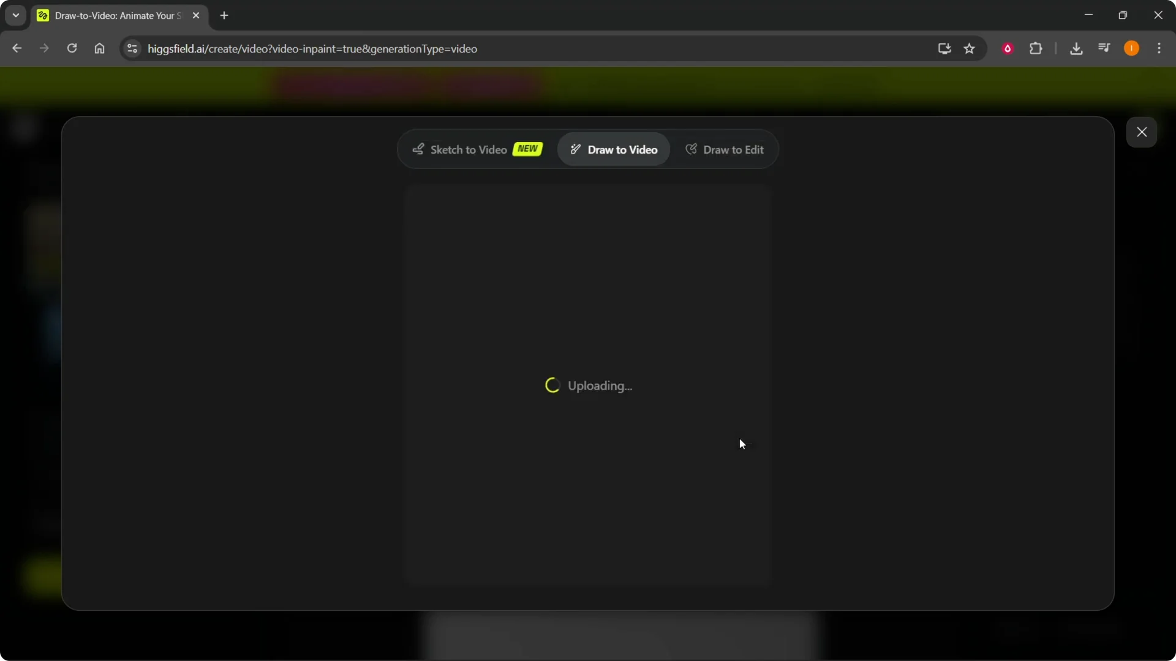This screenshot has width=1176, height=661.
Task: Navigate back using the back arrow
Action: [x=17, y=48]
